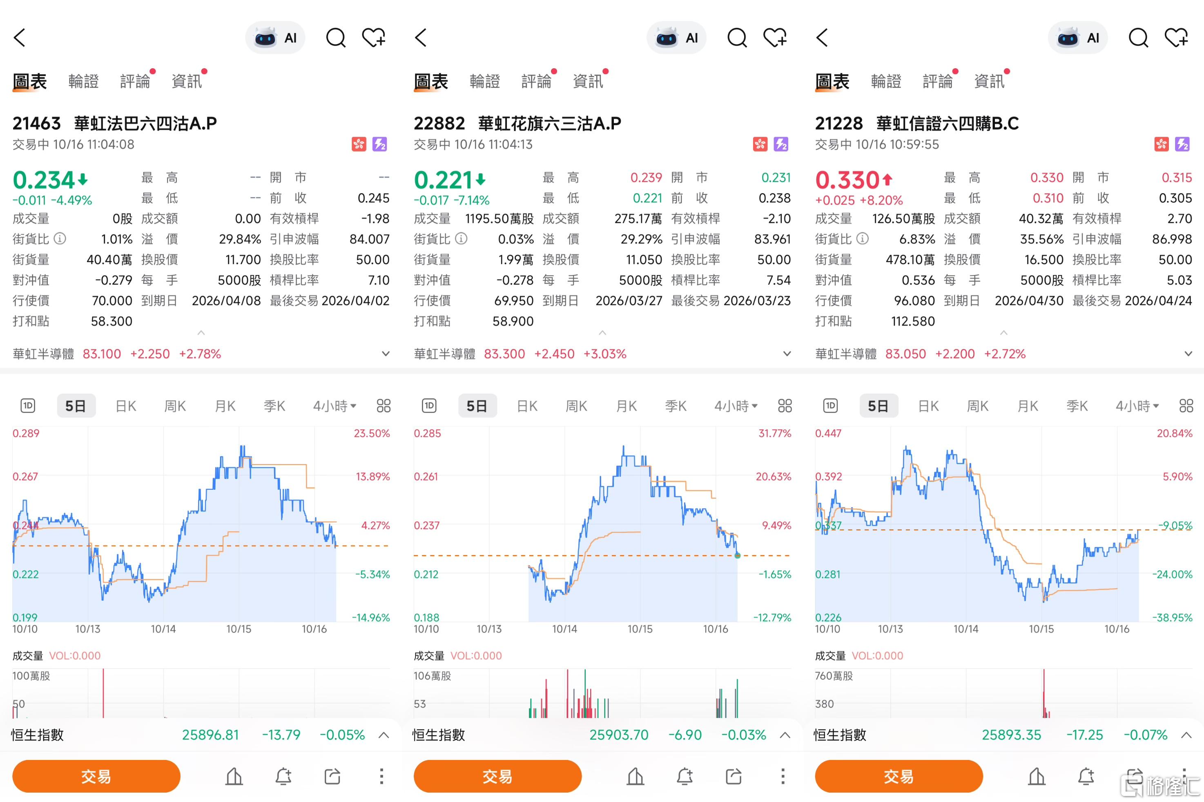Tap the back arrow in left panel

[x=20, y=38]
